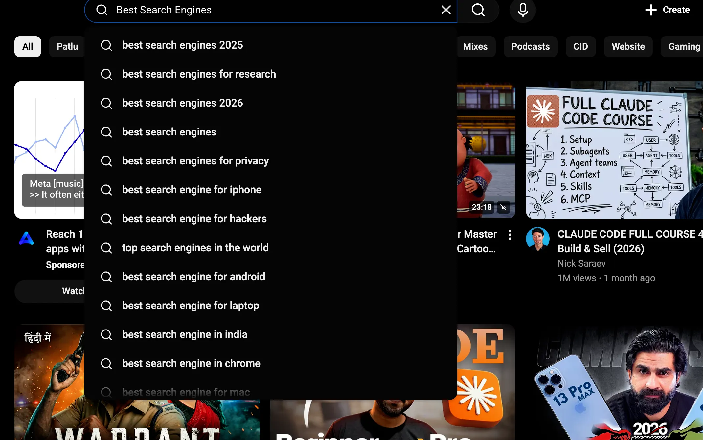Open three-dot options on the Motu Patlu video
Image resolution: width=703 pixels, height=440 pixels.
510,234
